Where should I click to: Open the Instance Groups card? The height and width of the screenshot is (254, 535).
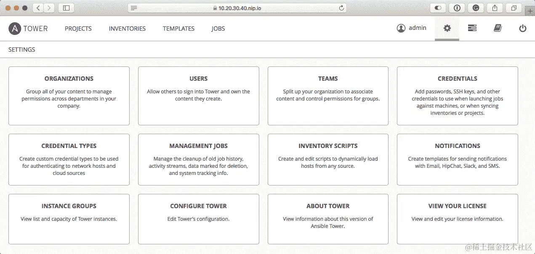point(69,219)
